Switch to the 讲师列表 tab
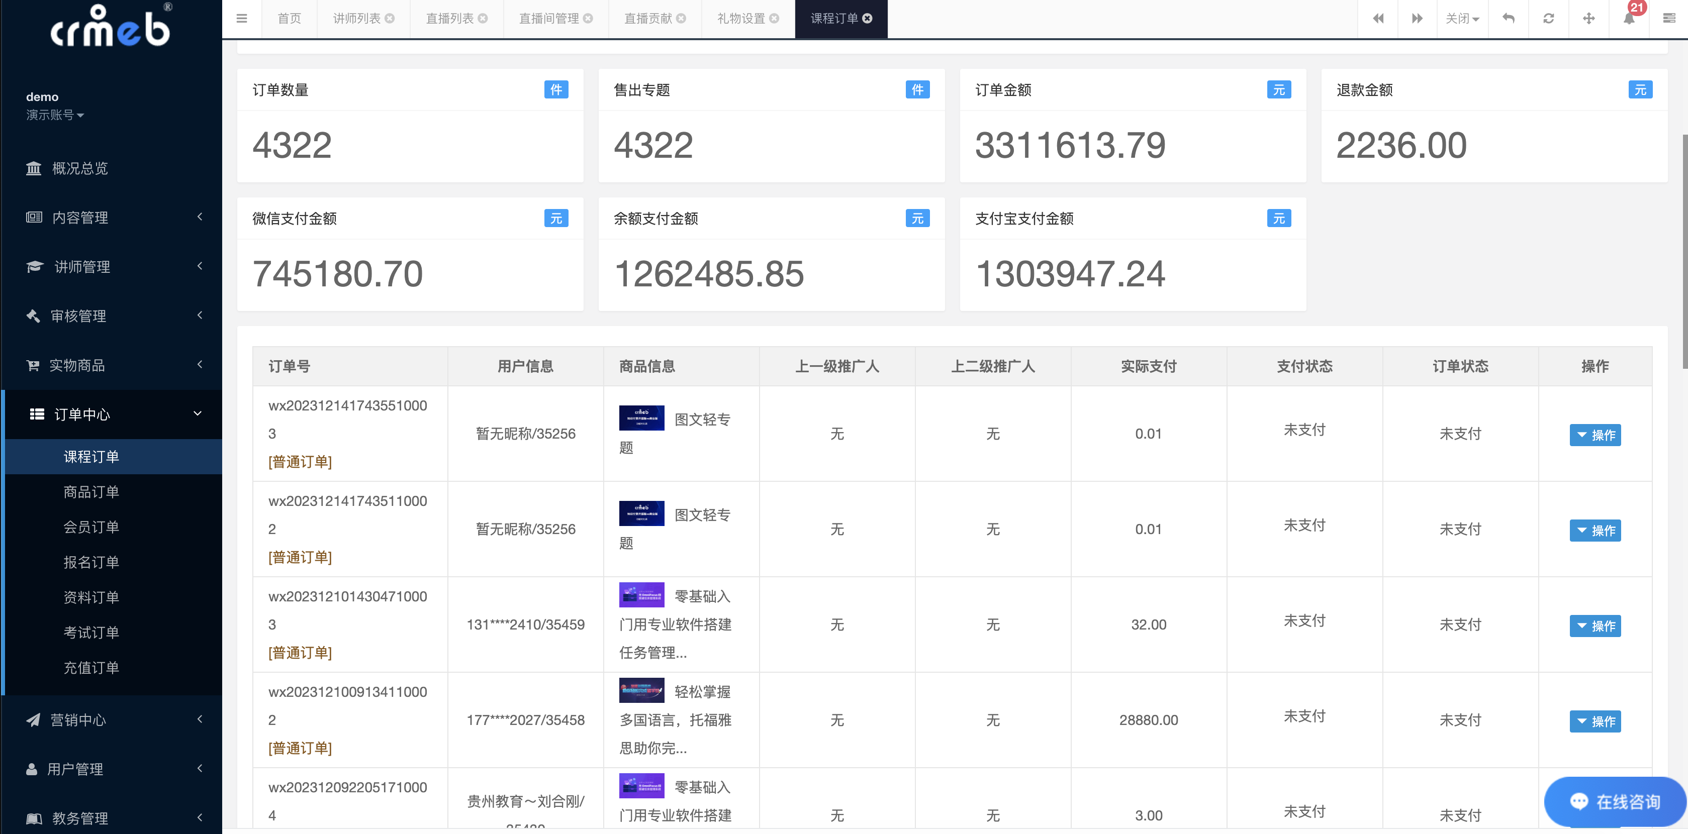The width and height of the screenshot is (1688, 834). coord(356,19)
